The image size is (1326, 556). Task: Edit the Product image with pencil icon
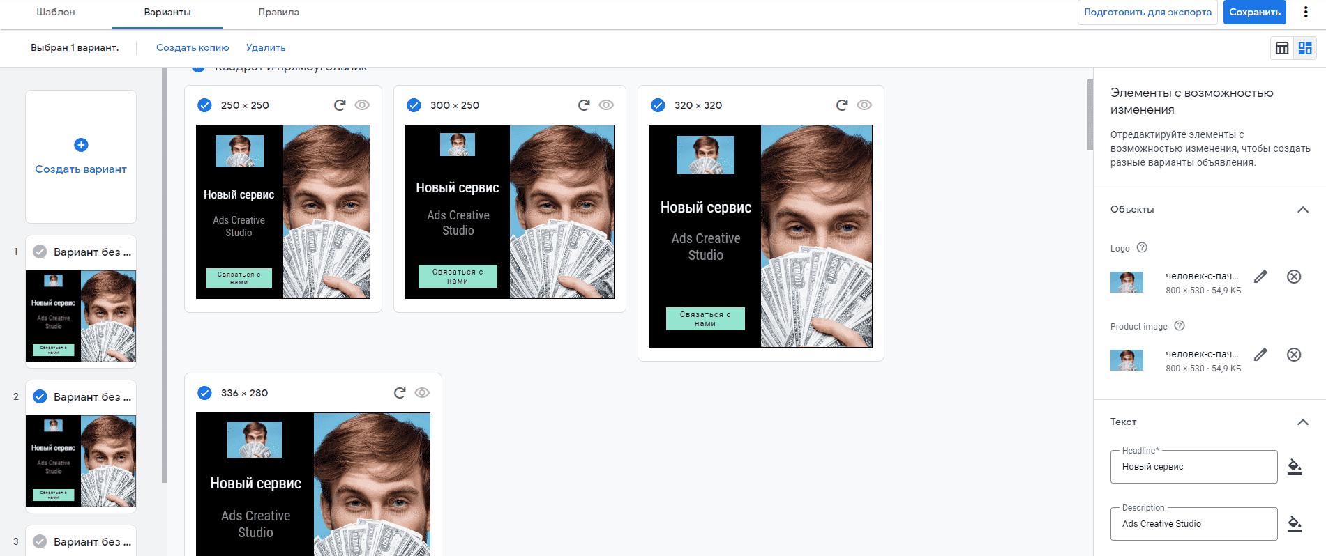click(x=1260, y=355)
